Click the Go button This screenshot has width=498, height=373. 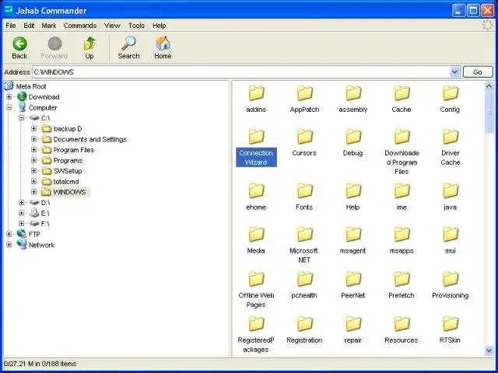(x=478, y=72)
